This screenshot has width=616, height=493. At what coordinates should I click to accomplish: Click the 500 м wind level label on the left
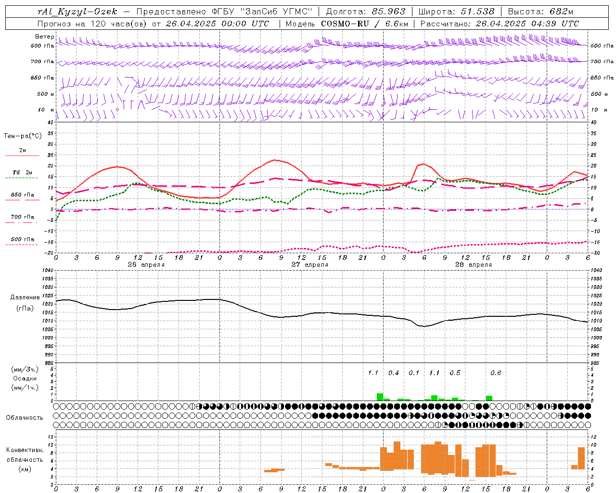point(46,94)
